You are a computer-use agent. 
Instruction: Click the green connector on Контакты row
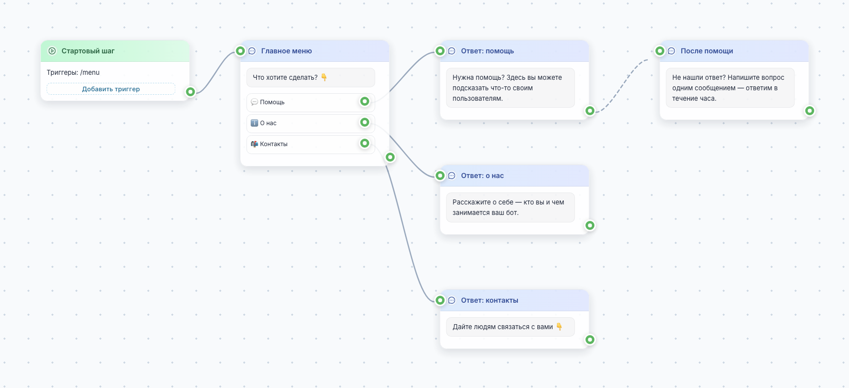coord(365,143)
